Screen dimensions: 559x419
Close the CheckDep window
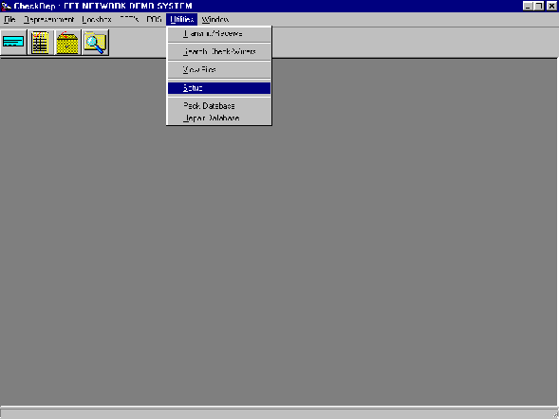pyautogui.click(x=551, y=6)
